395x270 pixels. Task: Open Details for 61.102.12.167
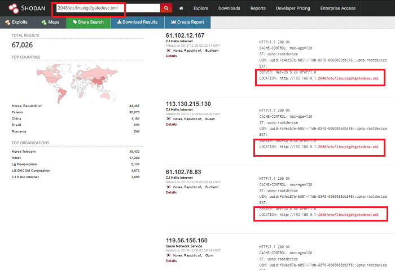pos(171,56)
